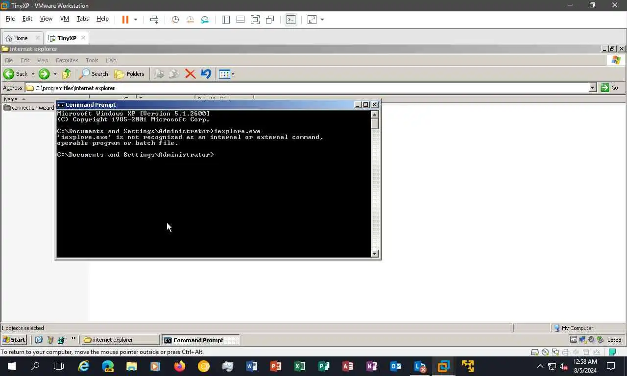The image size is (627, 376).
Task: Revert VM to the previous snapshot
Action: coord(190,20)
